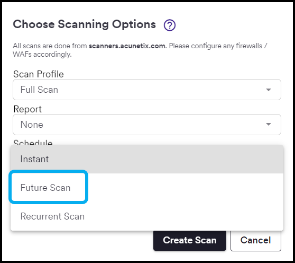Click the "Please configure any firewalls" sentence

(x=216, y=46)
